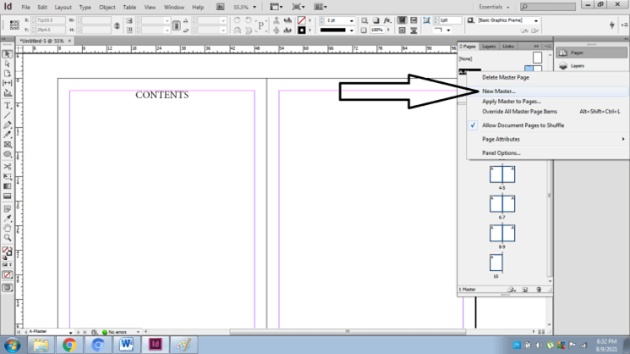The height and width of the screenshot is (354, 630).
Task: Open the Layout menu
Action: pos(63,8)
